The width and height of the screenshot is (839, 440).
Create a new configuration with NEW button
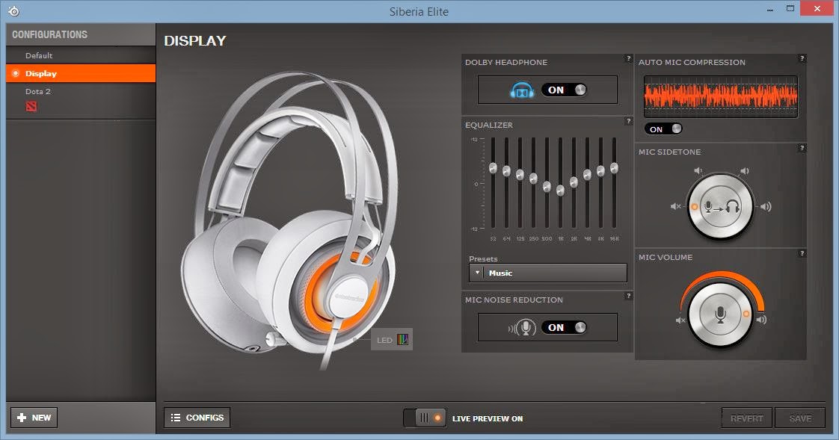(x=34, y=418)
